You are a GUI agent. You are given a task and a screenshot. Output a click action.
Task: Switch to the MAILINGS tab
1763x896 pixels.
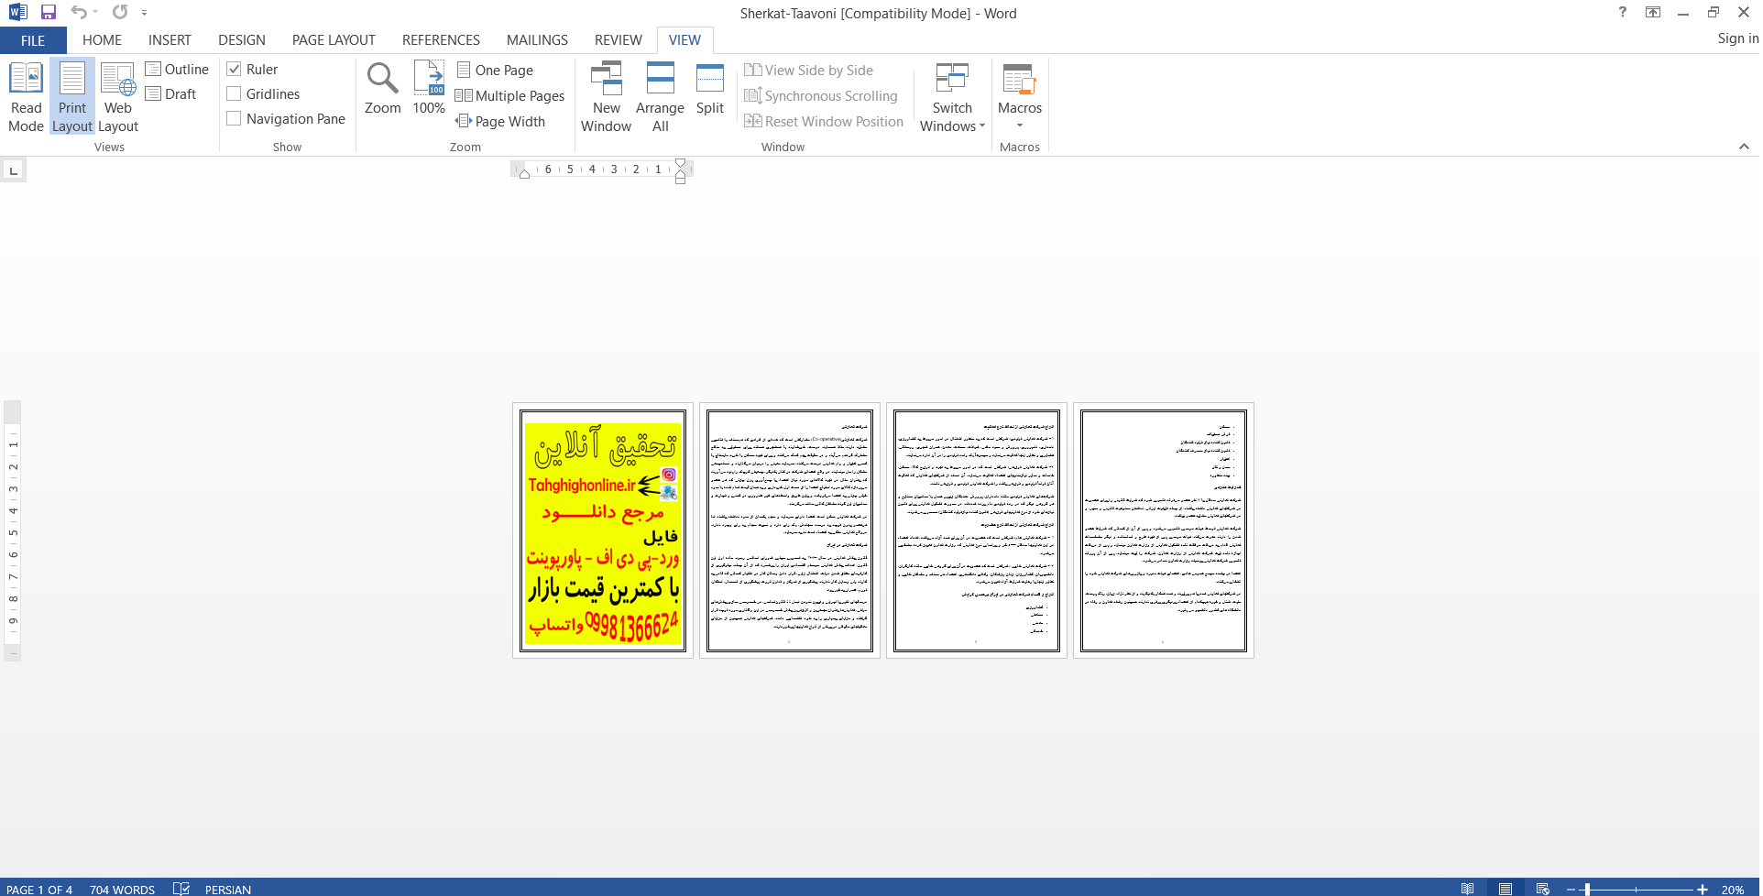[537, 40]
